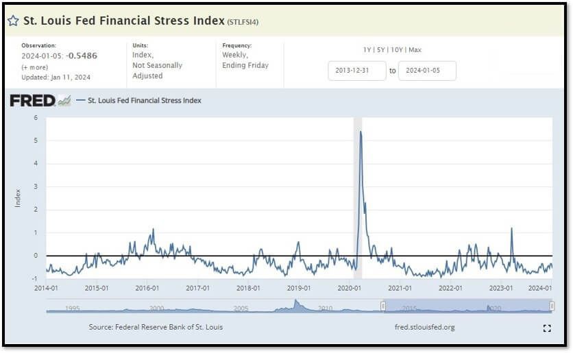Select the Max range link
The height and width of the screenshot is (353, 573).
[x=415, y=50]
